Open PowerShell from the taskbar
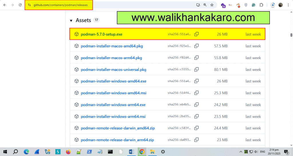 pyautogui.click(x=89, y=152)
